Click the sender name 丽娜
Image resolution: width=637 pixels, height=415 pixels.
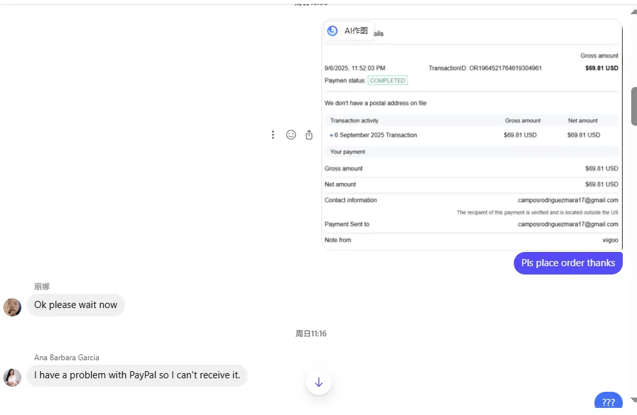[42, 287]
